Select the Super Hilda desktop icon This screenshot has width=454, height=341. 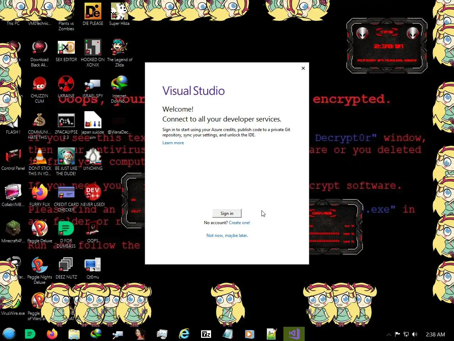(119, 14)
